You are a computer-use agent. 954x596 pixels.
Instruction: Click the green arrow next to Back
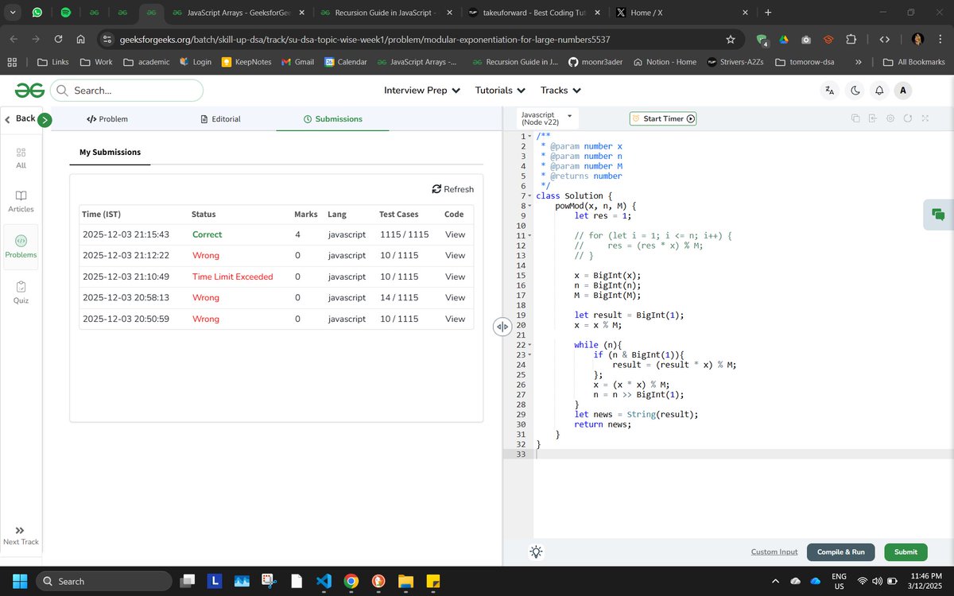coord(45,120)
